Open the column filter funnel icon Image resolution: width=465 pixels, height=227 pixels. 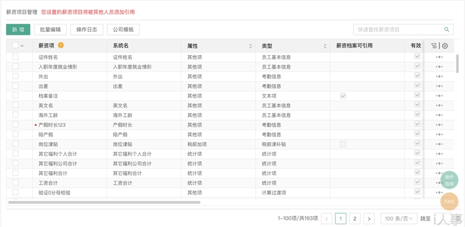point(434,46)
